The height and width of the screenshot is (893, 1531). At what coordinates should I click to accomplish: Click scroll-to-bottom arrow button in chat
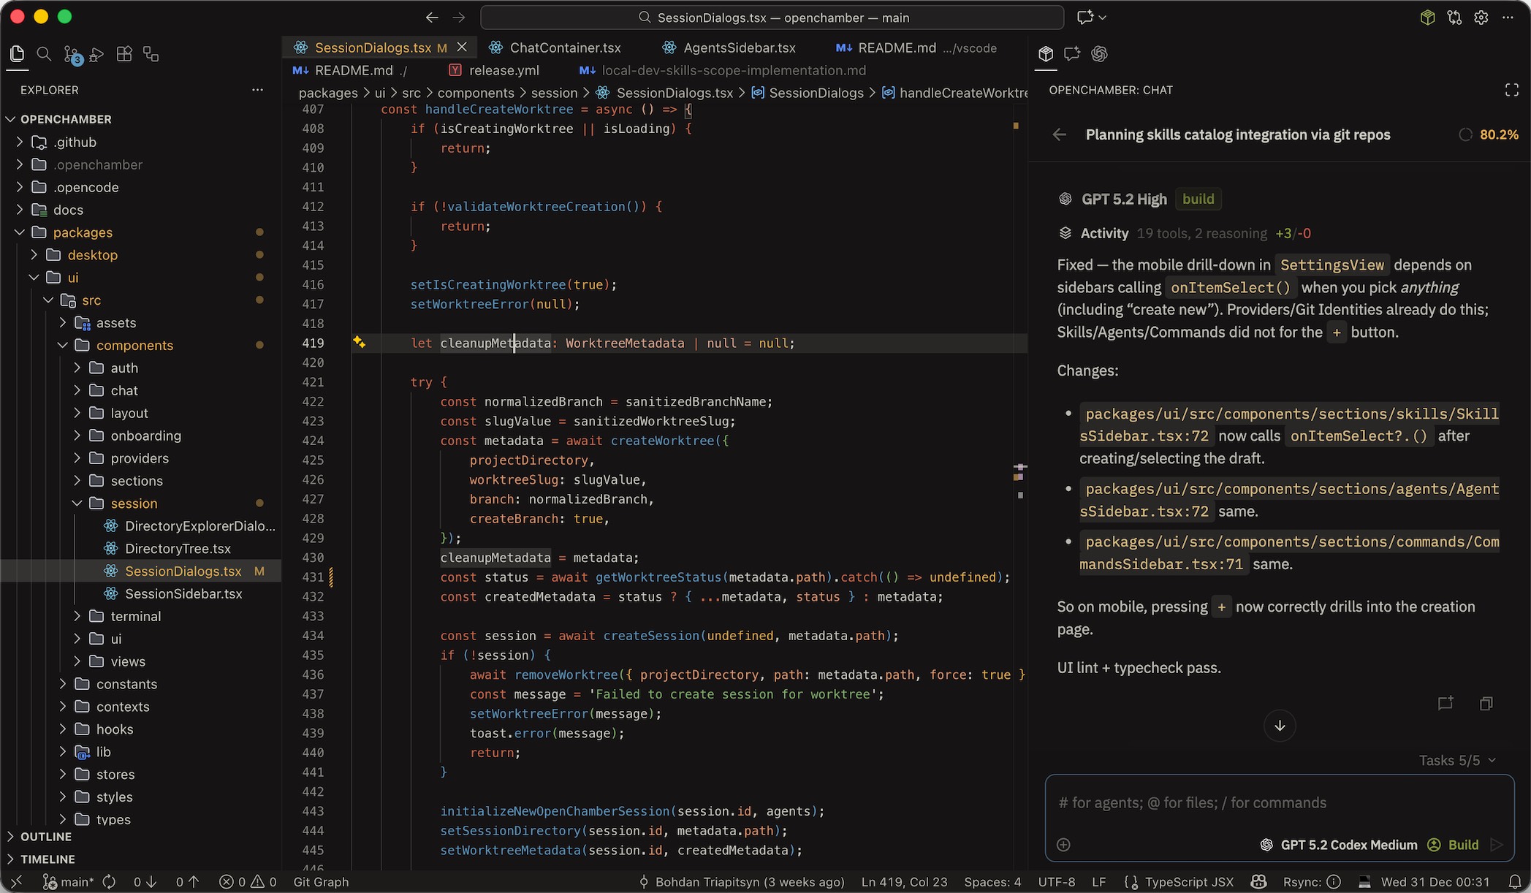1280,726
